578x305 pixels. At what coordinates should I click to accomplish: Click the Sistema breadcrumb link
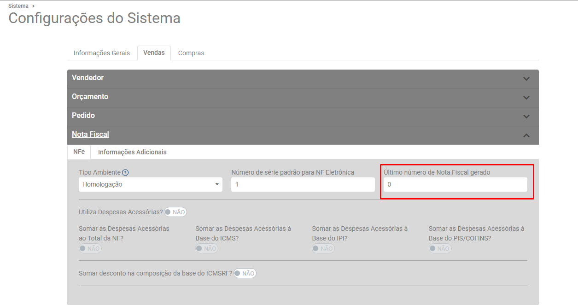(x=18, y=6)
